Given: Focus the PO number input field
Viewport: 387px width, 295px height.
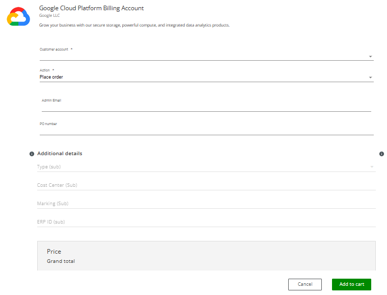Looking at the screenshot, I should (x=207, y=129).
